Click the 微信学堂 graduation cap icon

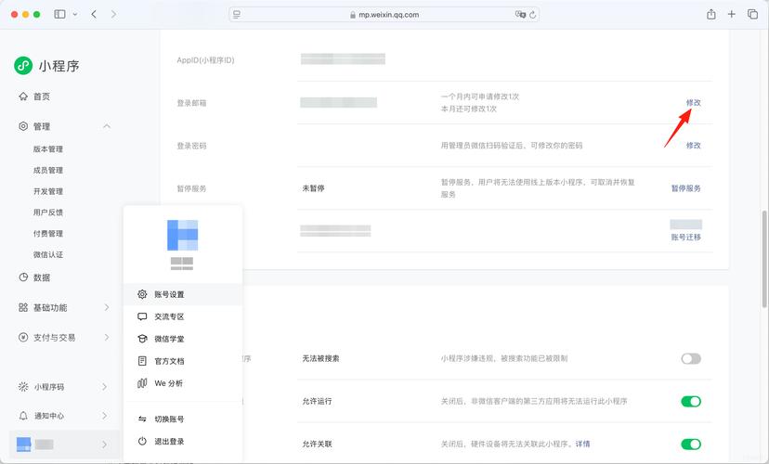point(142,339)
